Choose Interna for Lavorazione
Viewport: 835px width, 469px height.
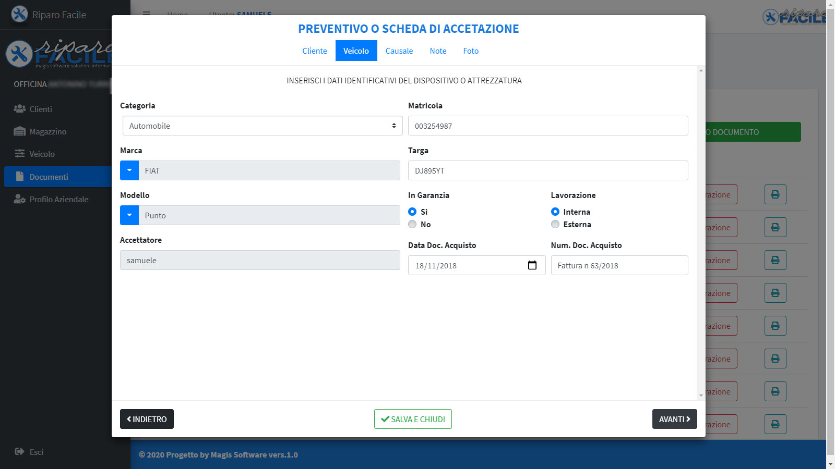pos(555,212)
